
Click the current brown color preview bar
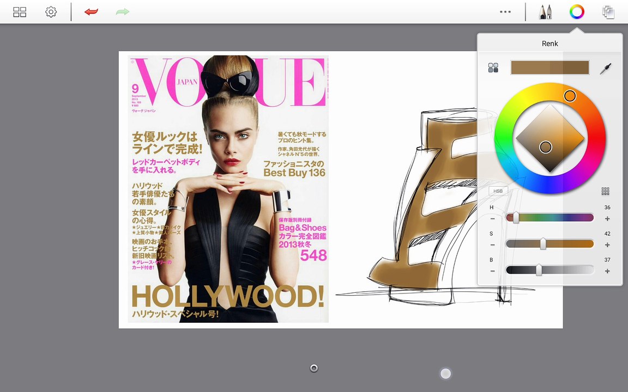(x=550, y=68)
